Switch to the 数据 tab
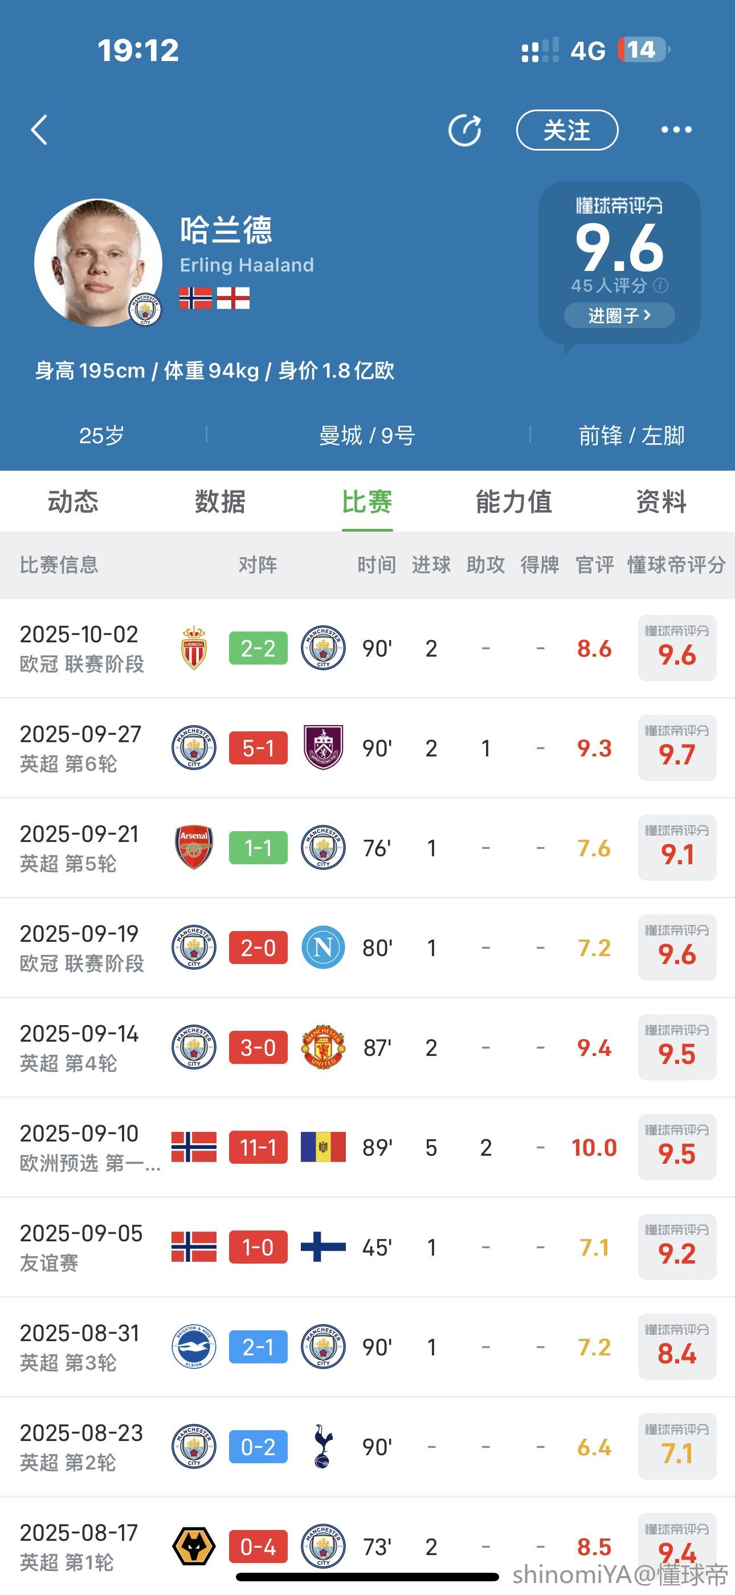The width and height of the screenshot is (735, 1595). tap(219, 501)
